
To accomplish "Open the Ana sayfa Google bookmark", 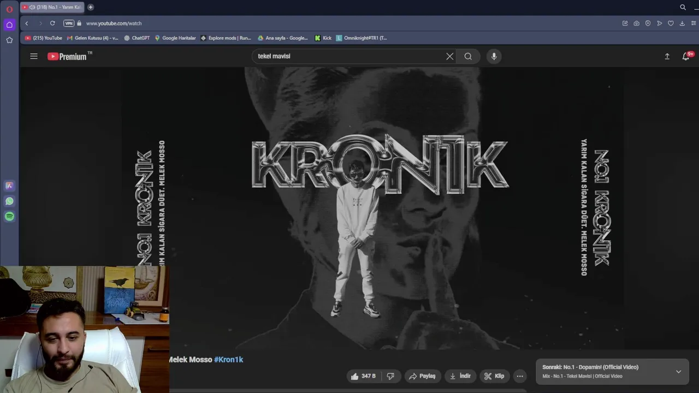I will pos(283,38).
